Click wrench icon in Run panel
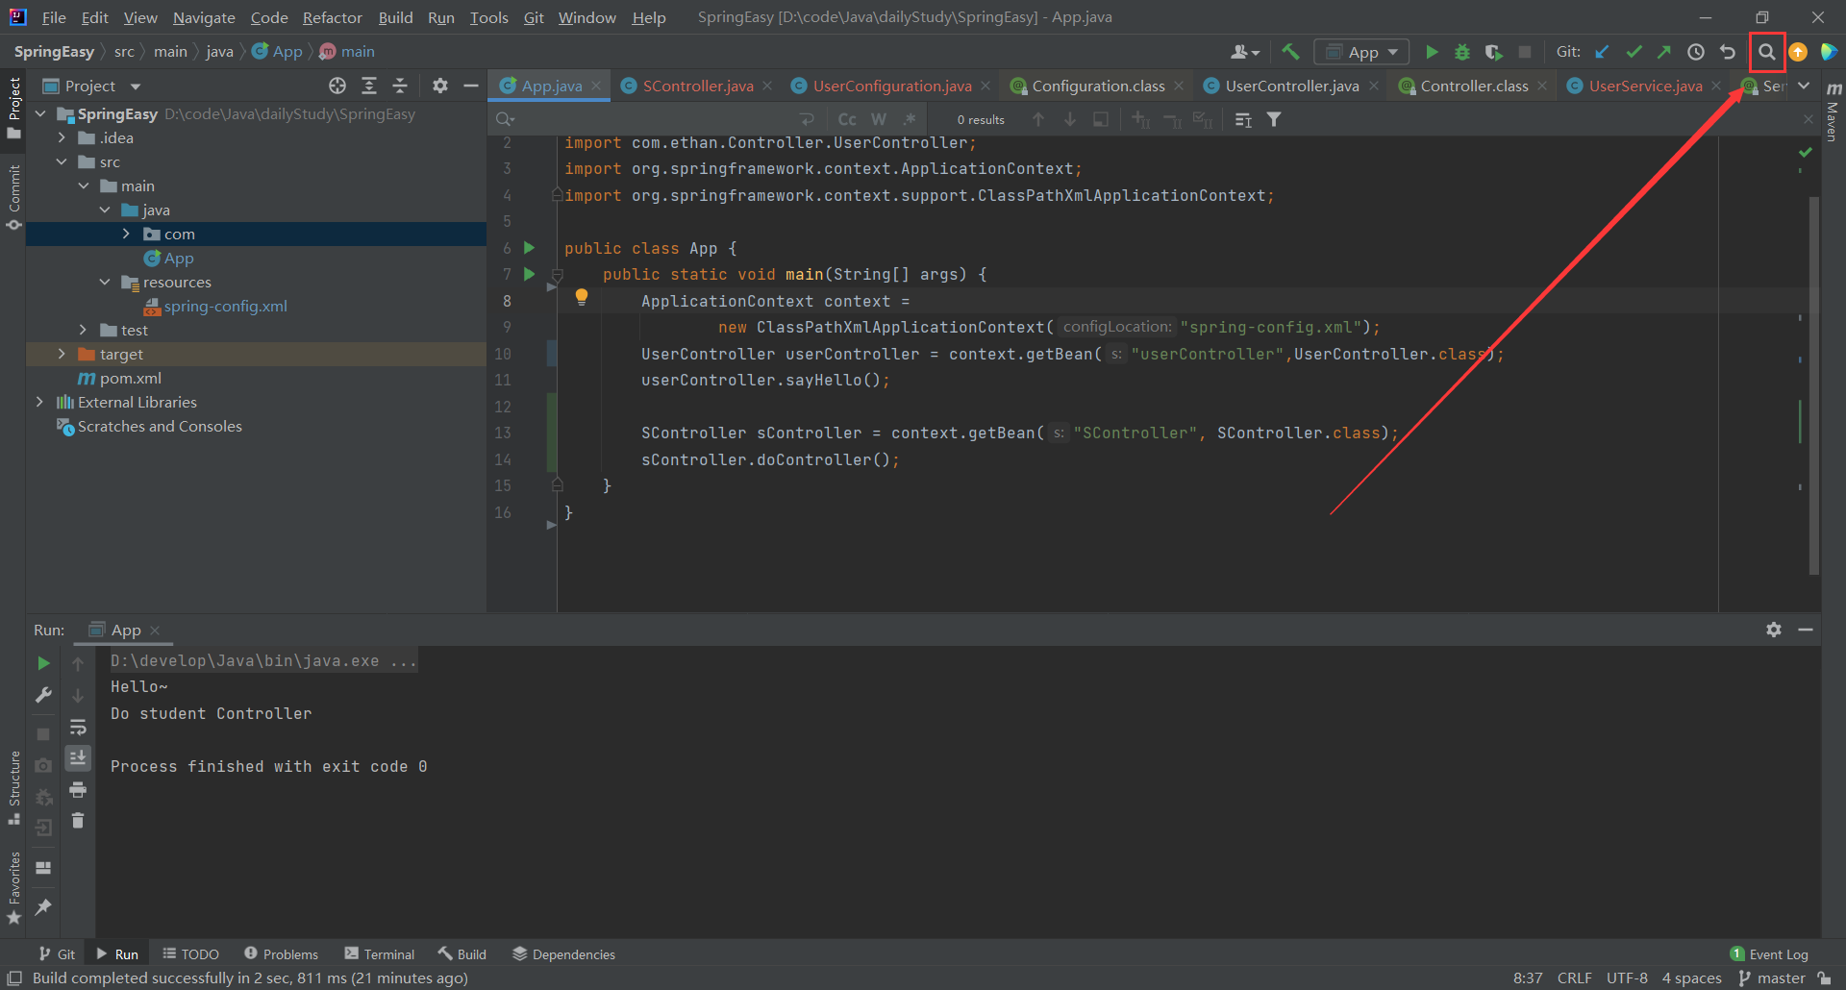 [43, 695]
